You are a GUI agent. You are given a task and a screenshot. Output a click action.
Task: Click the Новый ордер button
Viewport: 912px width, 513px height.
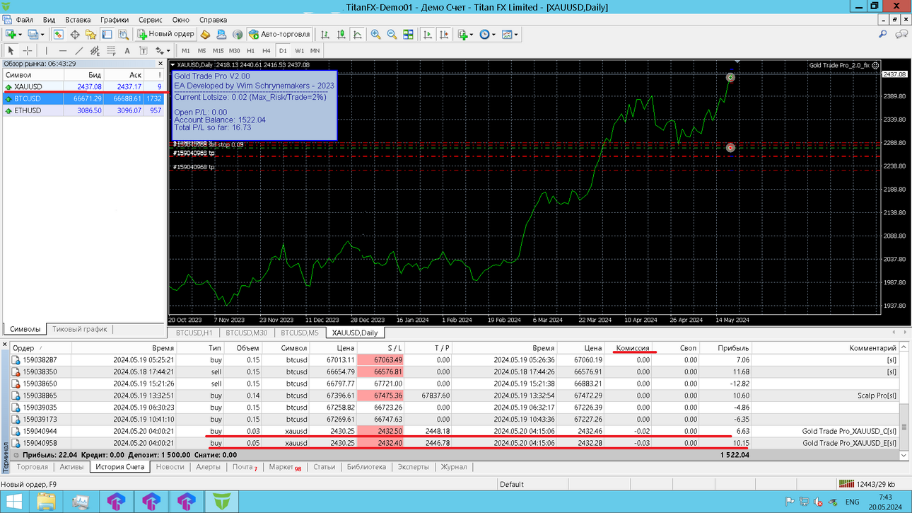tap(165, 34)
